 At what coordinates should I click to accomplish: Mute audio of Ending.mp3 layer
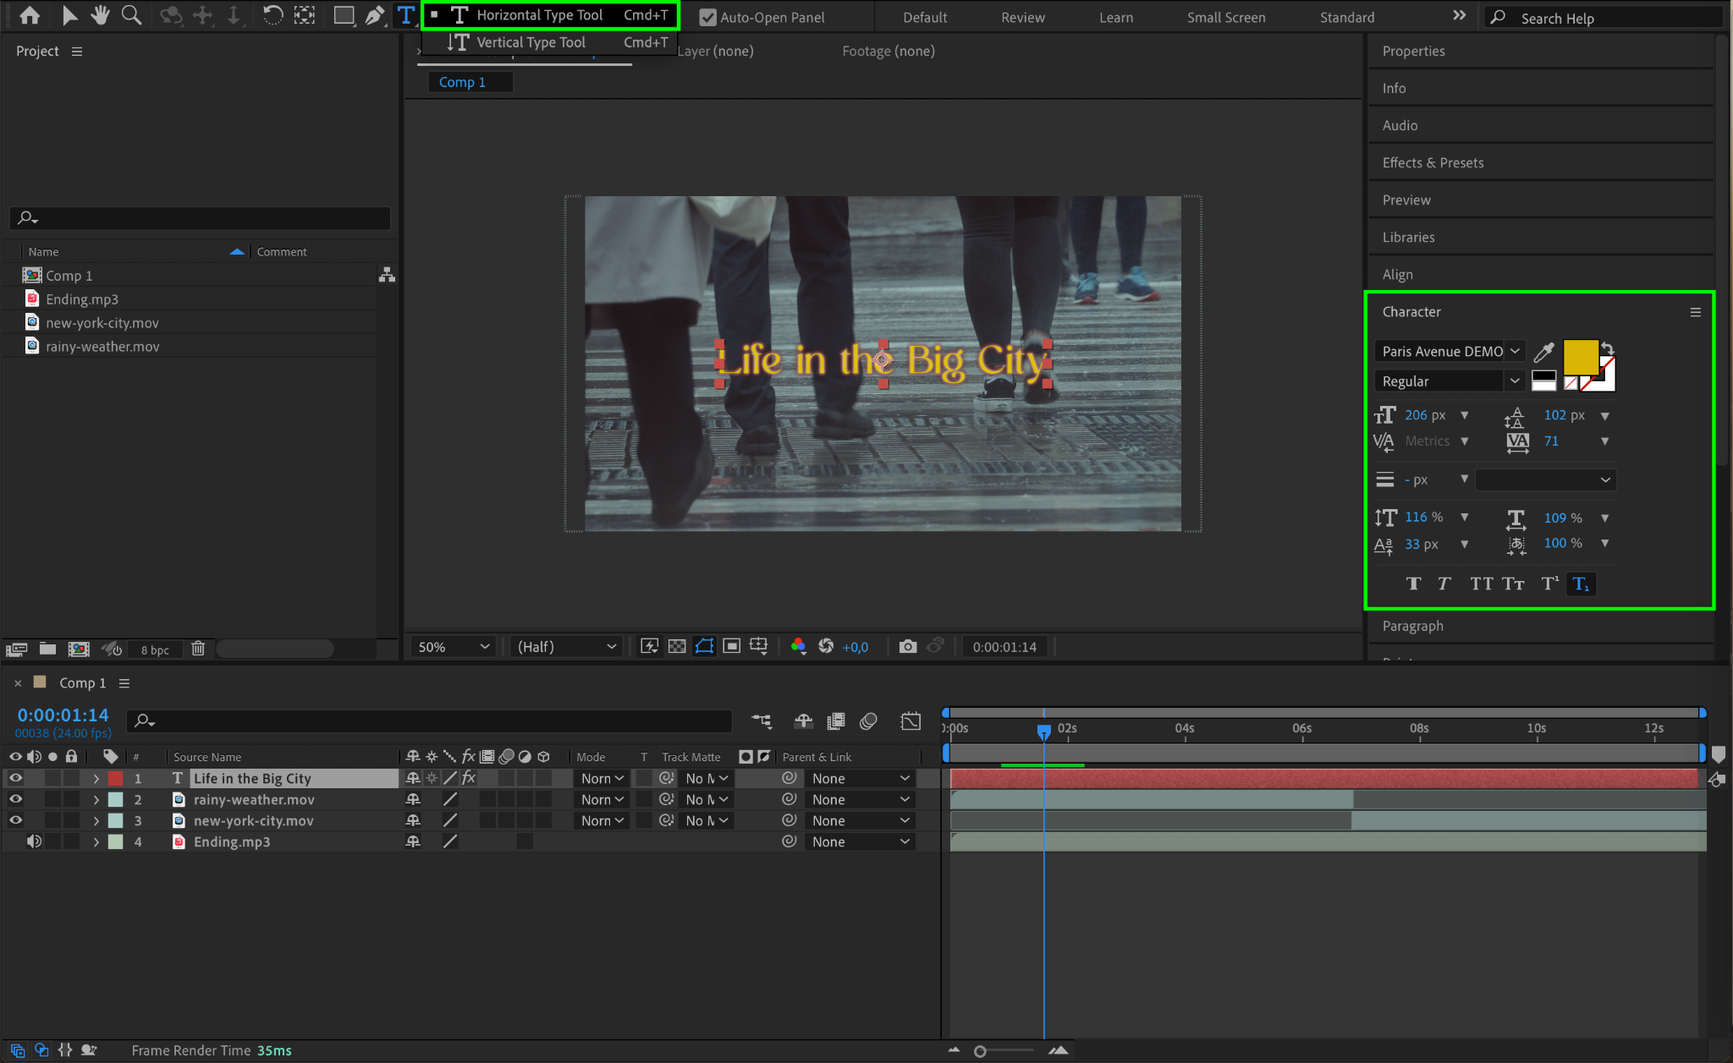coord(34,841)
